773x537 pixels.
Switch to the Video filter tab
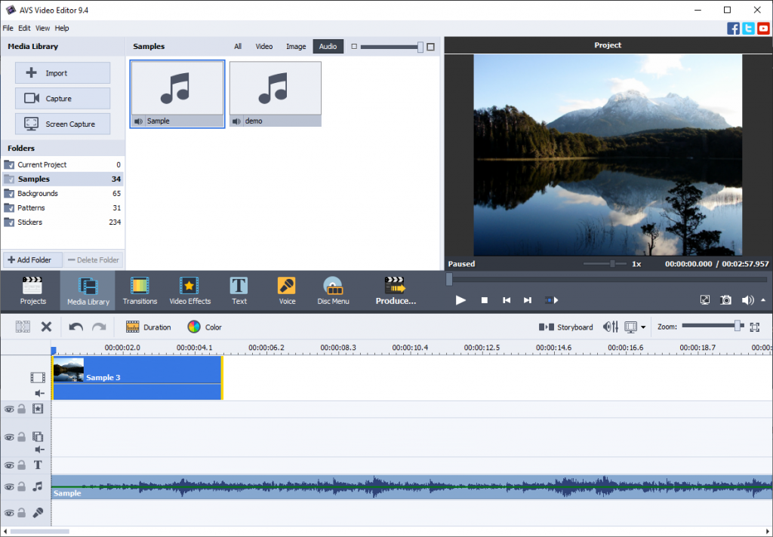pos(263,47)
